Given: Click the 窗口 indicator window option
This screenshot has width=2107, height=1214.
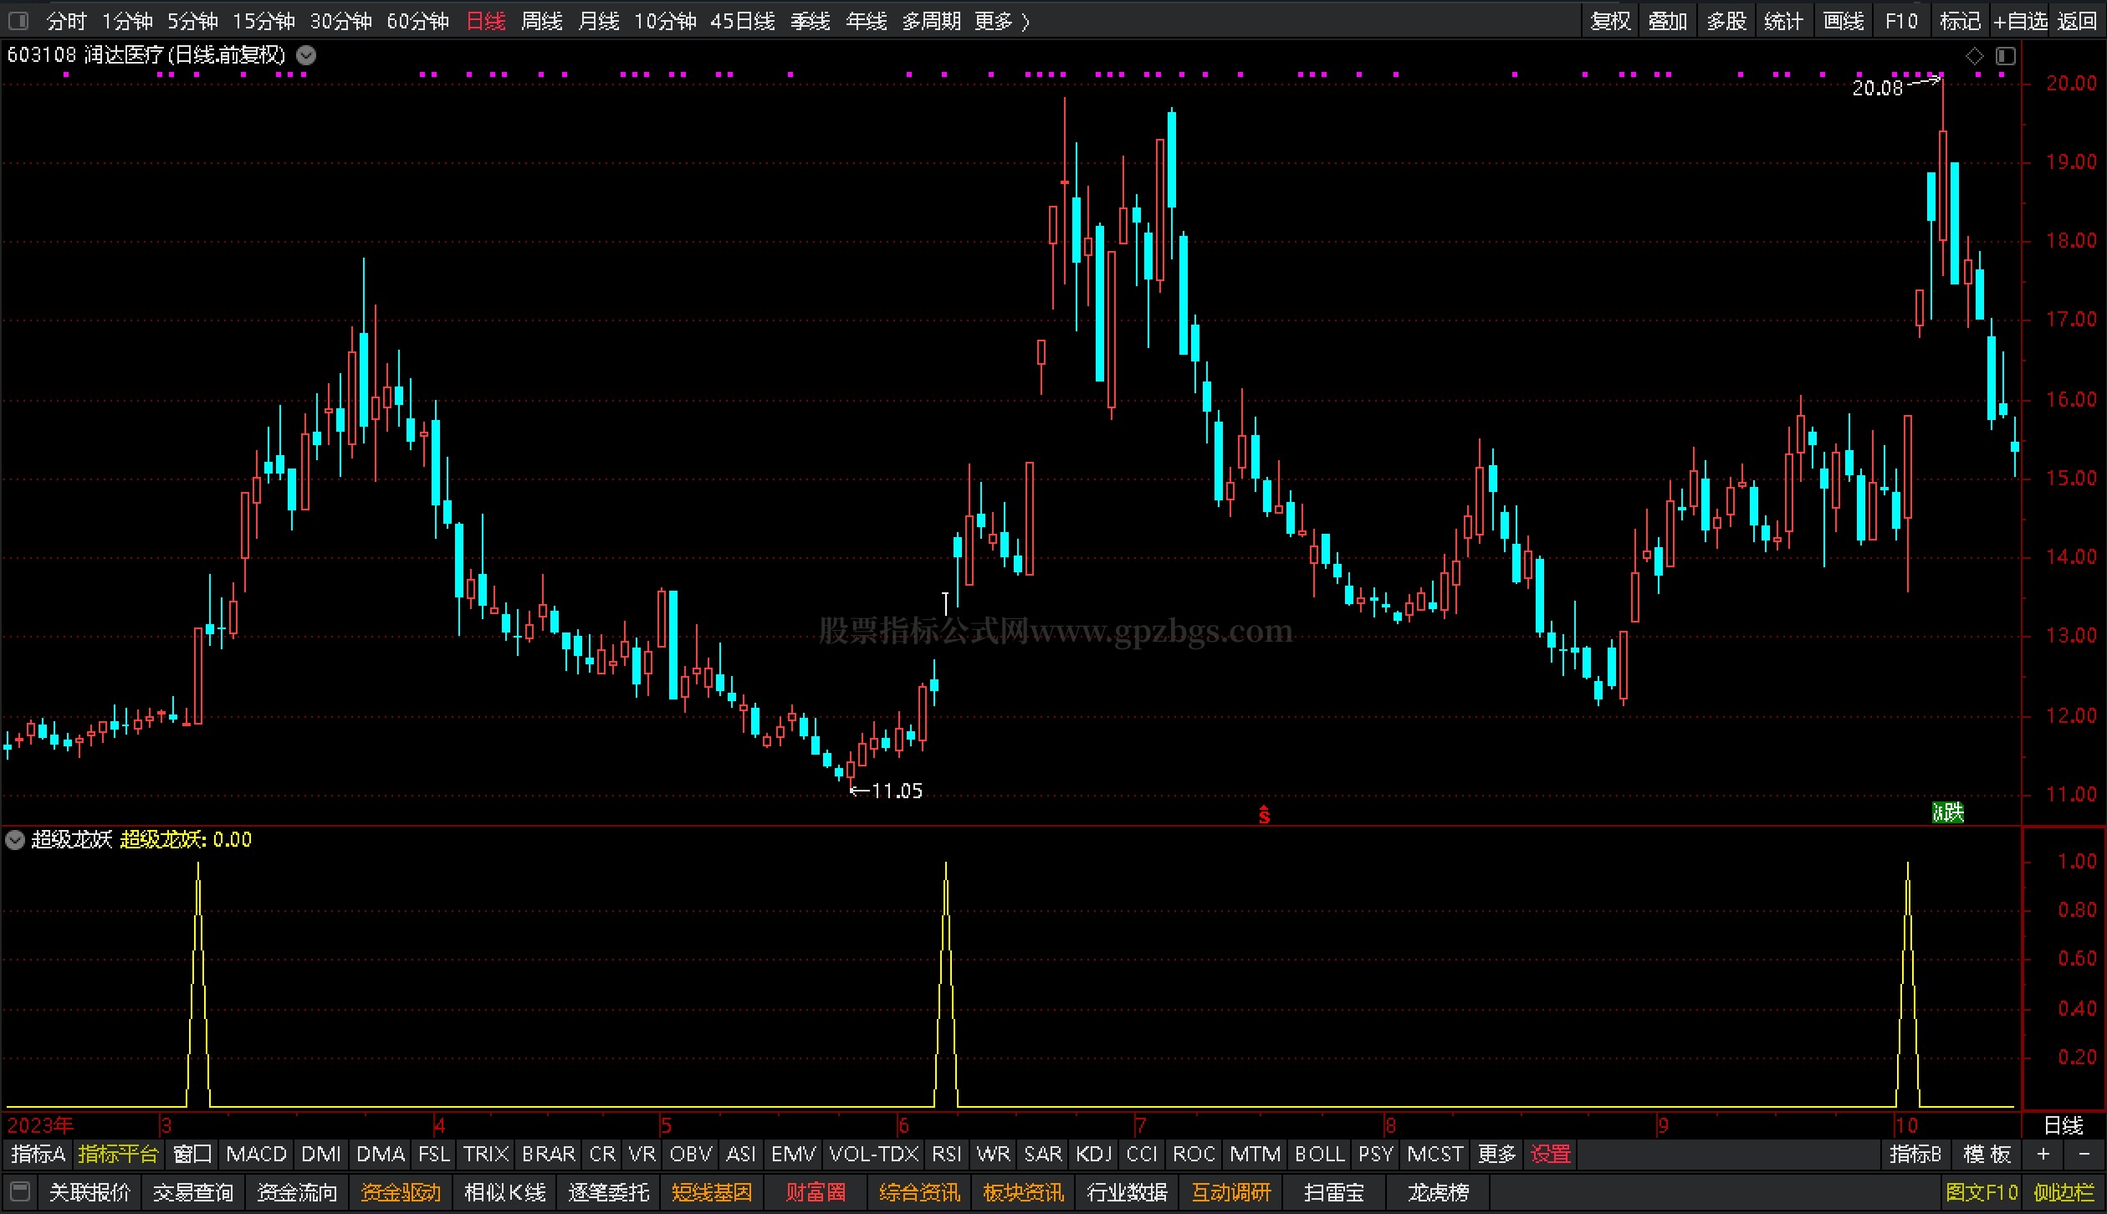Looking at the screenshot, I should coord(192,1155).
